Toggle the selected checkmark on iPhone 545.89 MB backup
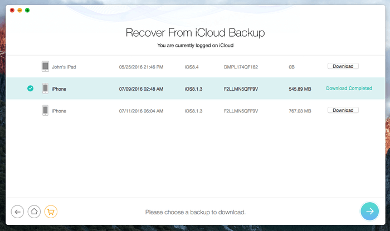Image resolution: width=390 pixels, height=231 pixels. click(x=30, y=89)
